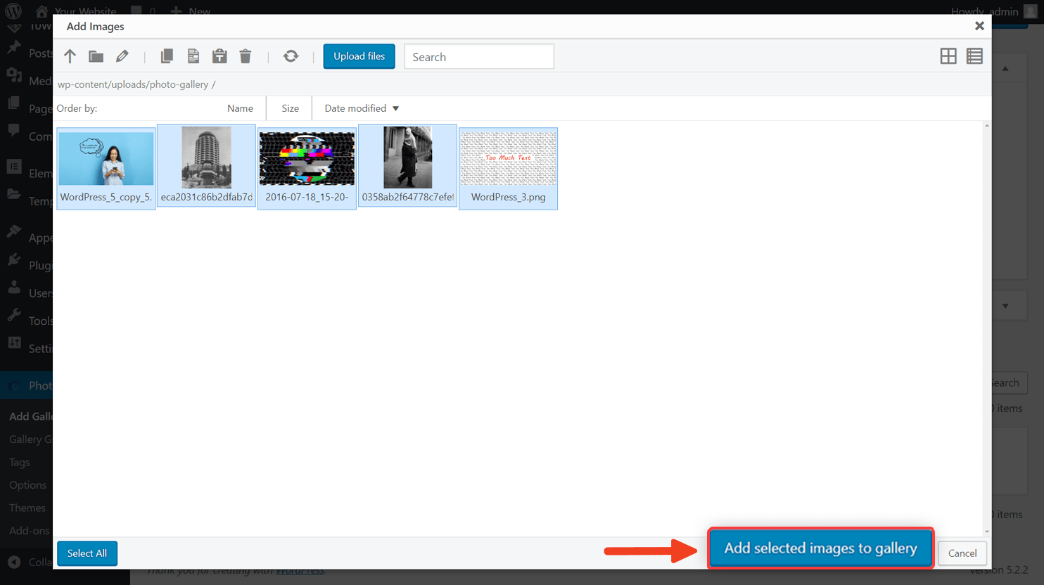1044x585 pixels.
Task: Go up one folder level arrow
Action: click(70, 56)
